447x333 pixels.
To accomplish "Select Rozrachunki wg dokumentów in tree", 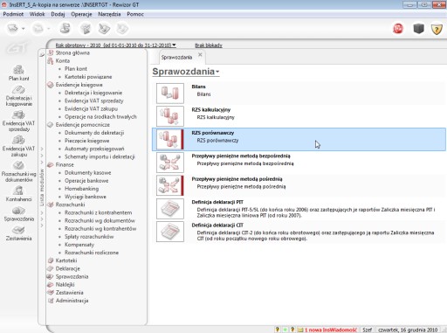I will 100,220.
